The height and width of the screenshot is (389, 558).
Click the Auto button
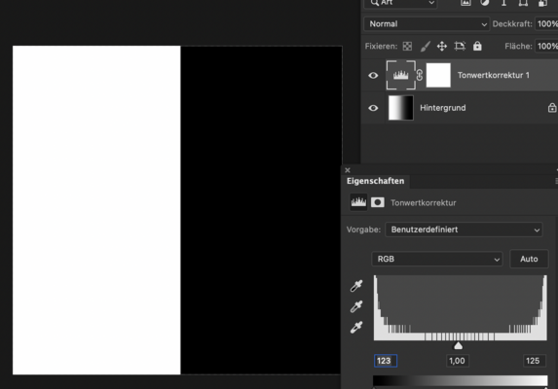coord(529,259)
